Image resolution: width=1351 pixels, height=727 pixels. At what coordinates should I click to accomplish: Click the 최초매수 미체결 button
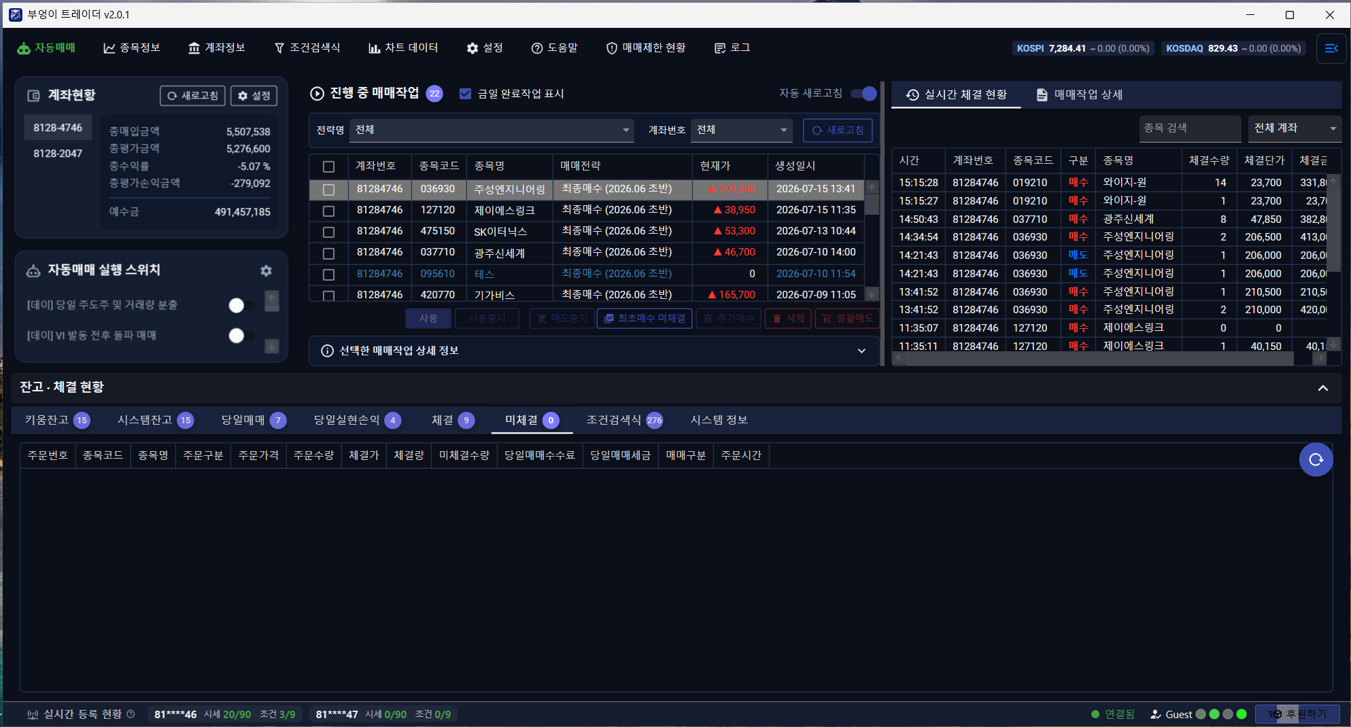(645, 318)
